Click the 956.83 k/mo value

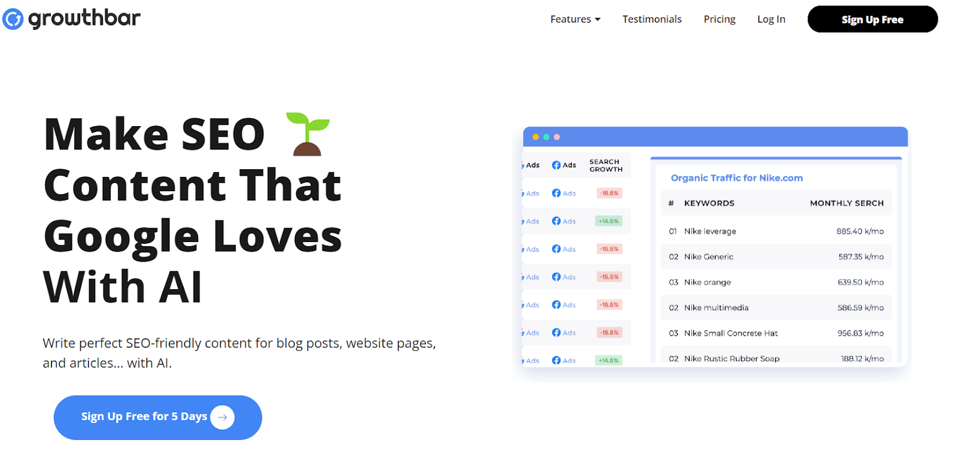coord(861,333)
